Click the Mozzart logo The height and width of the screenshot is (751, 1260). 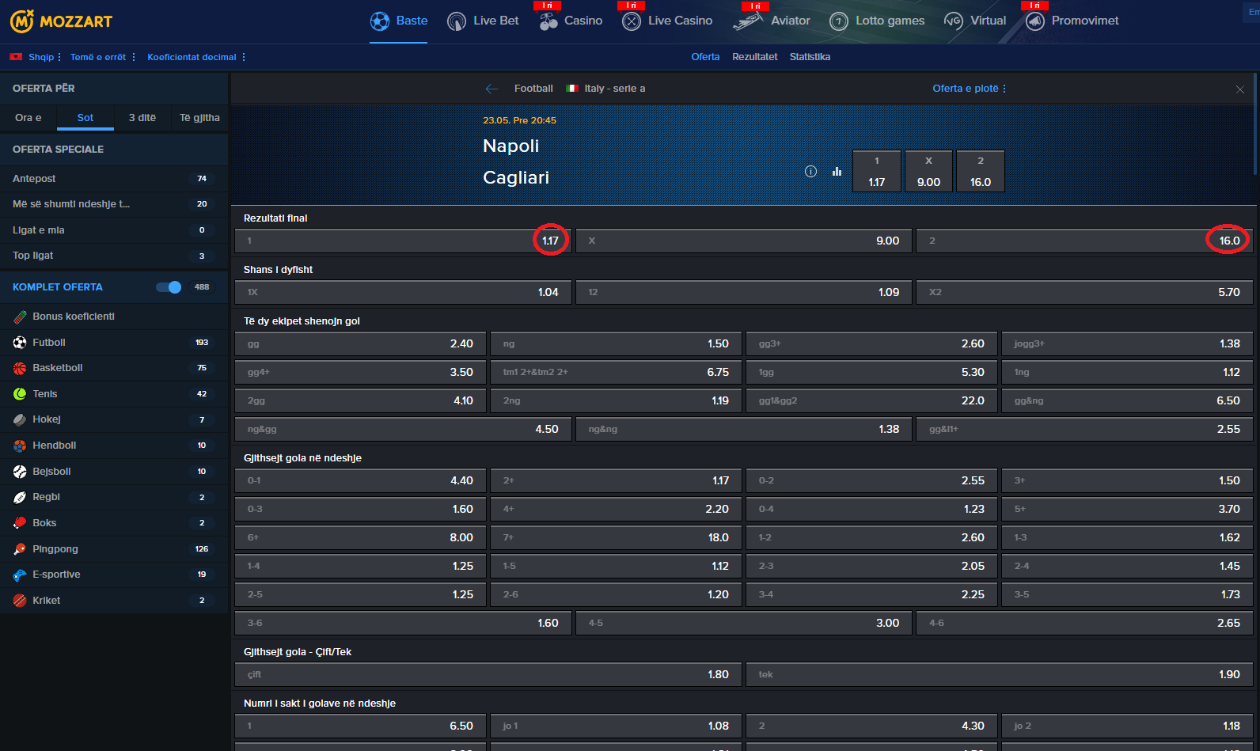click(x=61, y=21)
